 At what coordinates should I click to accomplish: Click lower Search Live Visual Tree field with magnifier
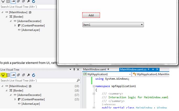point(40,80)
